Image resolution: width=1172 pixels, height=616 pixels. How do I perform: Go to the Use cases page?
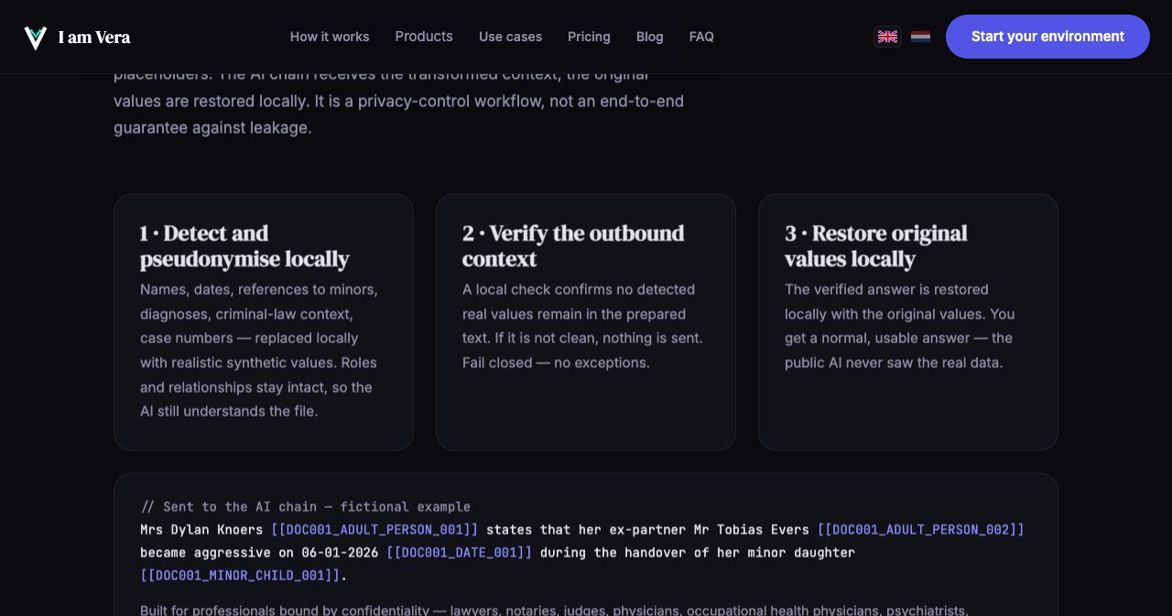pos(510,37)
